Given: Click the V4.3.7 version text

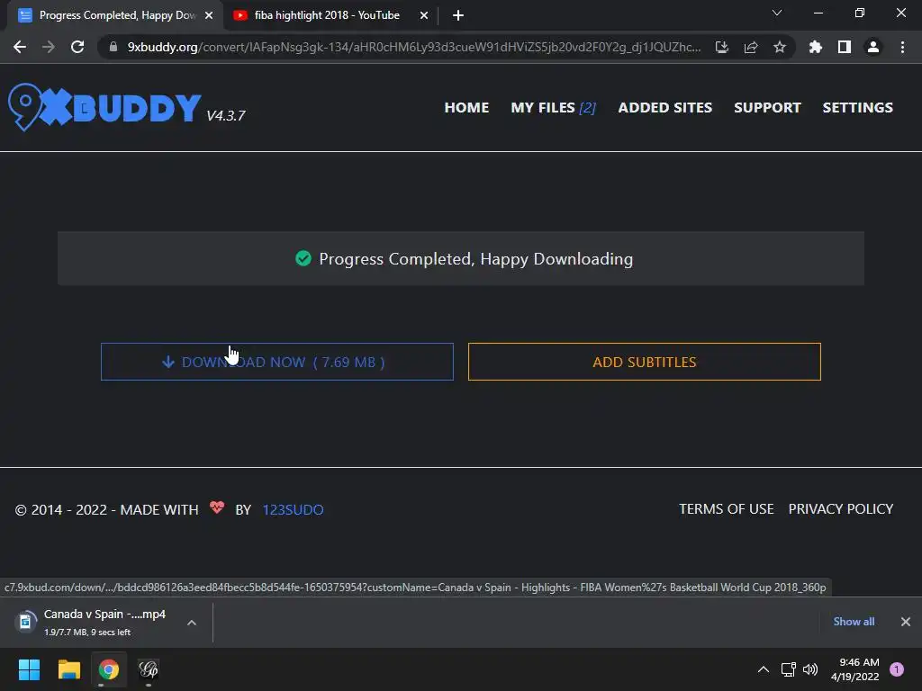Looking at the screenshot, I should (x=226, y=116).
